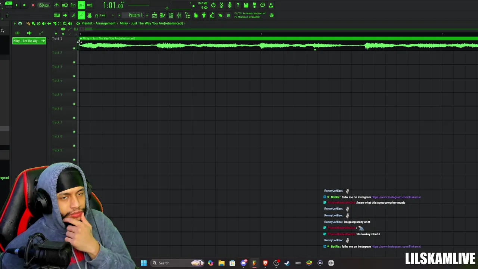The width and height of the screenshot is (478, 269).
Task: Click the taskbar Search box
Action: click(x=178, y=263)
